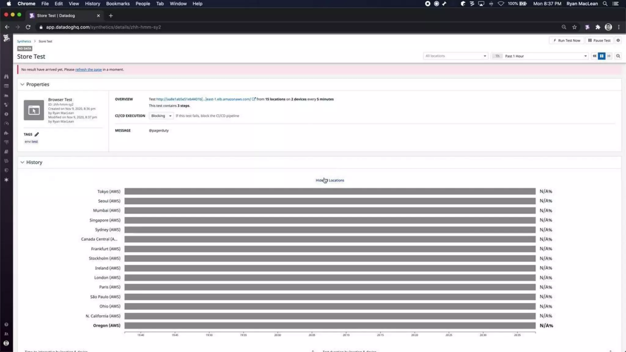Collapse the Properties section
The width and height of the screenshot is (626, 352).
[22, 84]
